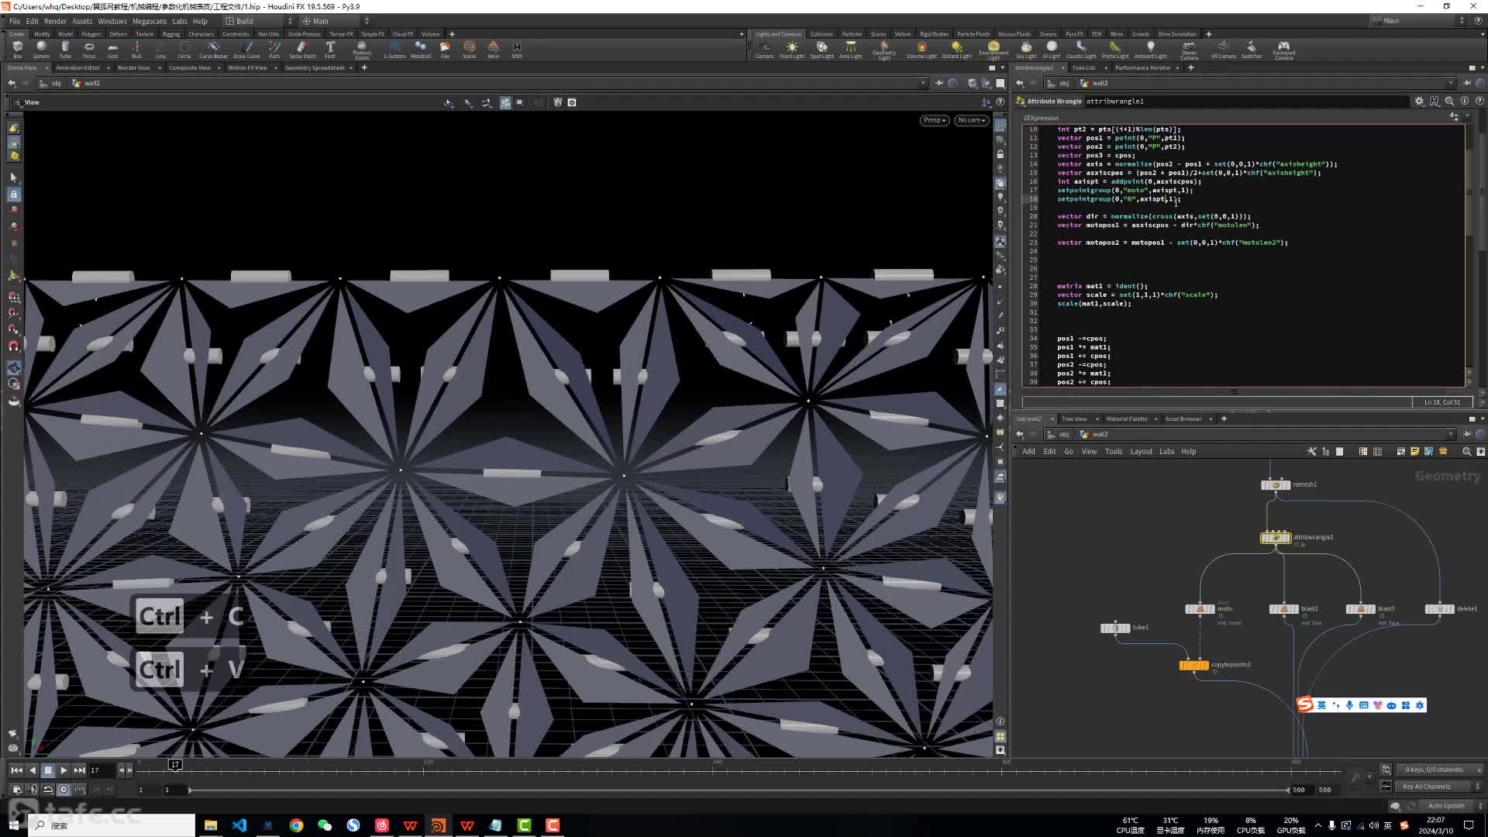Select the Spiral shelf tool
The image size is (1488, 837).
pos(469,50)
